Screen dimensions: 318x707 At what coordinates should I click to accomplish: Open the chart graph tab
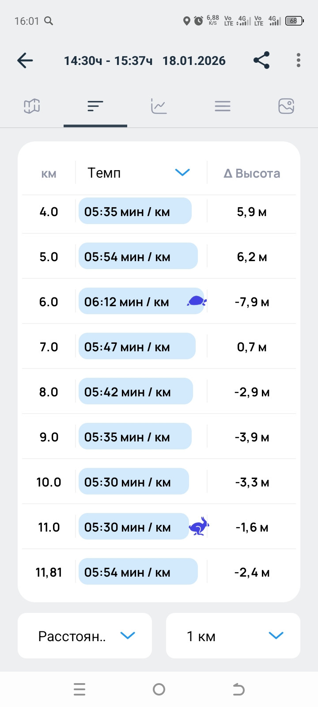[159, 106]
